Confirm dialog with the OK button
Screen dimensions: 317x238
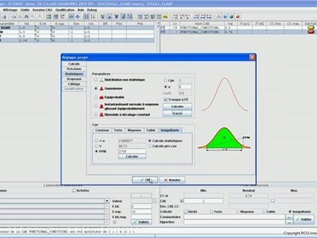(x=145, y=180)
